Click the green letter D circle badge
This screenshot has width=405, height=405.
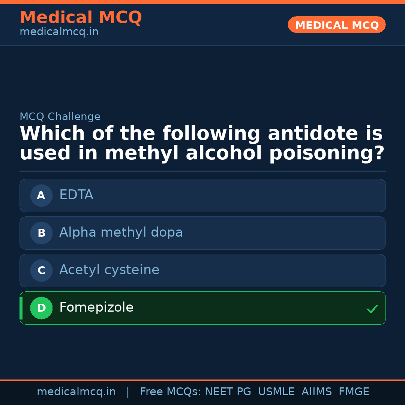click(41, 308)
